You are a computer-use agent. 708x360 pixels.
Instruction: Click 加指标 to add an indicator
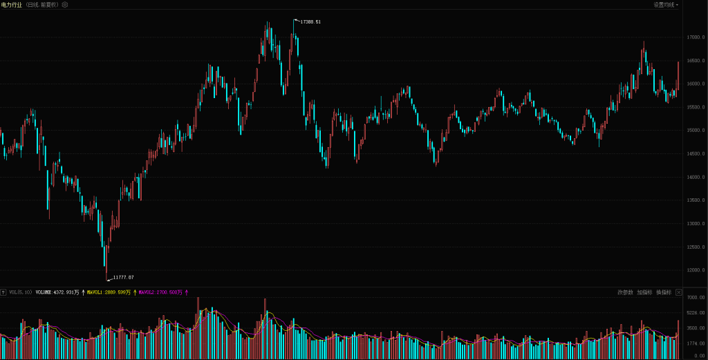(644, 292)
